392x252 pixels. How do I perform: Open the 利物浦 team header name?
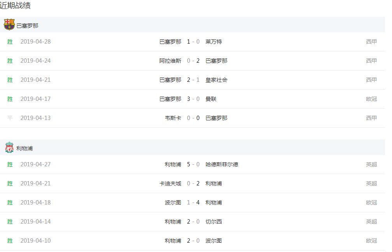point(25,148)
